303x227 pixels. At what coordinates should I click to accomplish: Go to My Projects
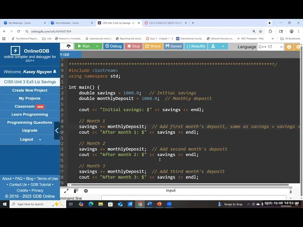click(x=30, y=98)
